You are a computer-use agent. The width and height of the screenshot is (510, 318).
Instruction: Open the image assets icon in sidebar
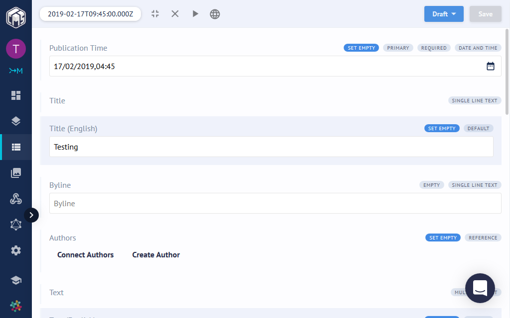point(16,173)
